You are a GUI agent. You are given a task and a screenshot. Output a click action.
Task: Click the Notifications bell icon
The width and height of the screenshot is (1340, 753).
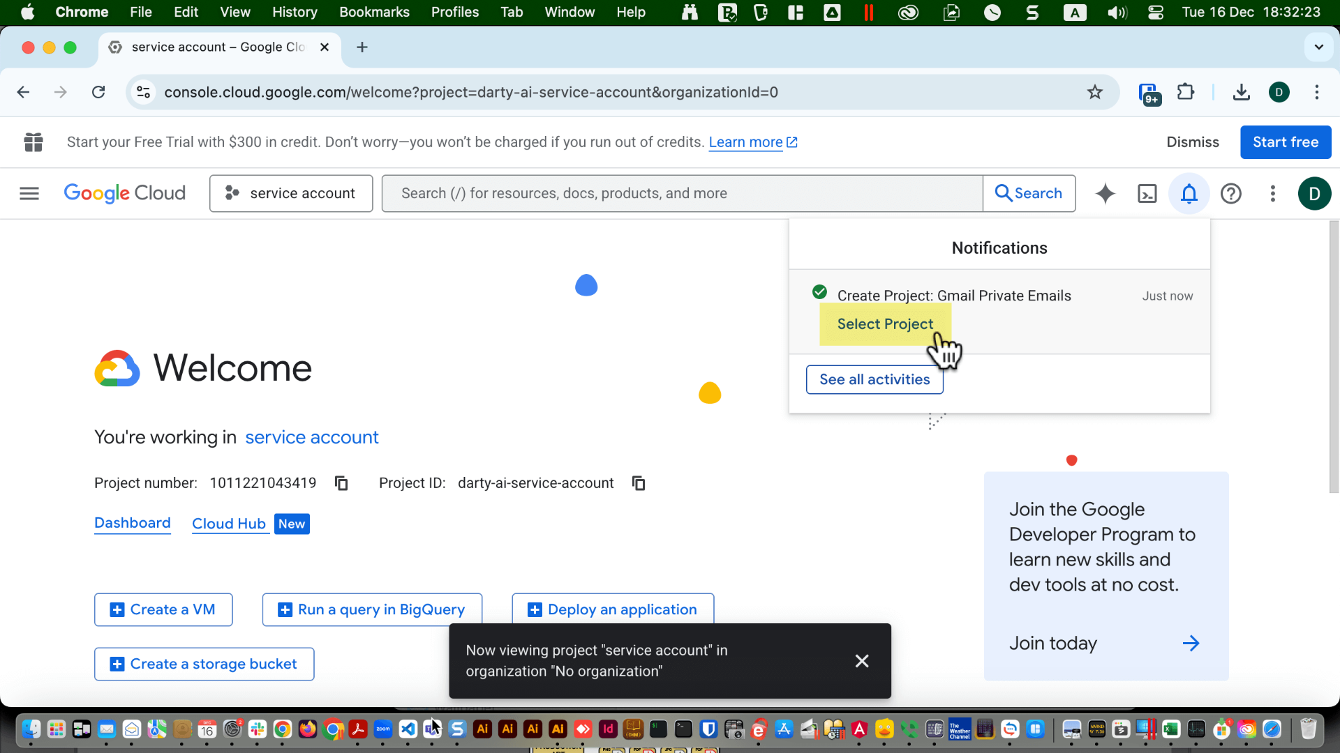(1189, 193)
